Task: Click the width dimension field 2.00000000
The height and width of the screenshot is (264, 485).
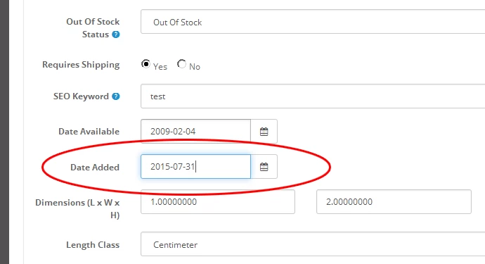Action: [x=394, y=202]
